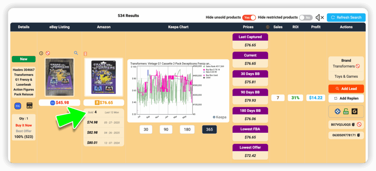376x171 pixels.
Task: Toggle Hide unsold products switch off
Action: (x=249, y=18)
